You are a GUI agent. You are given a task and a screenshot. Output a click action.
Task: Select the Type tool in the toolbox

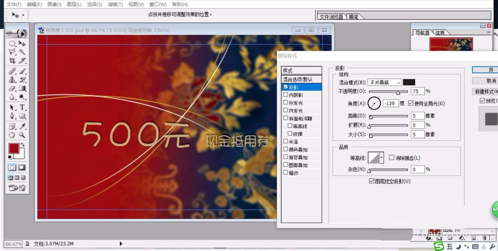click(22, 108)
